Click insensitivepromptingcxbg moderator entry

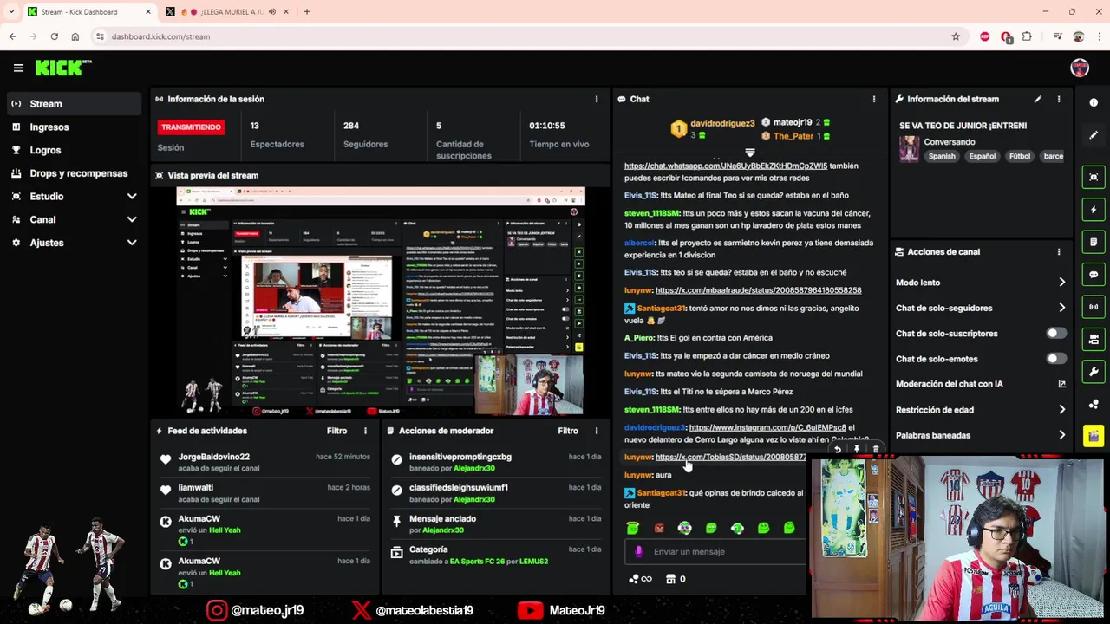[460, 457]
